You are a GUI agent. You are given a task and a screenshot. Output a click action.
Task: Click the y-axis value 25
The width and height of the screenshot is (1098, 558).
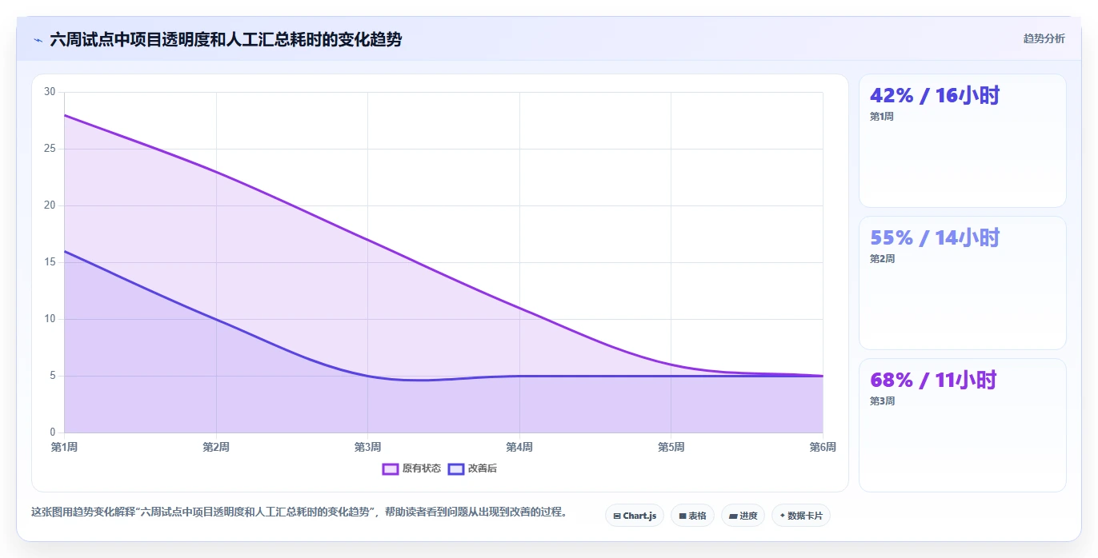[50, 149]
